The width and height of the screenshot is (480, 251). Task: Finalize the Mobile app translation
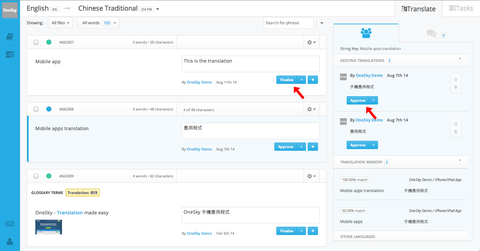(287, 80)
